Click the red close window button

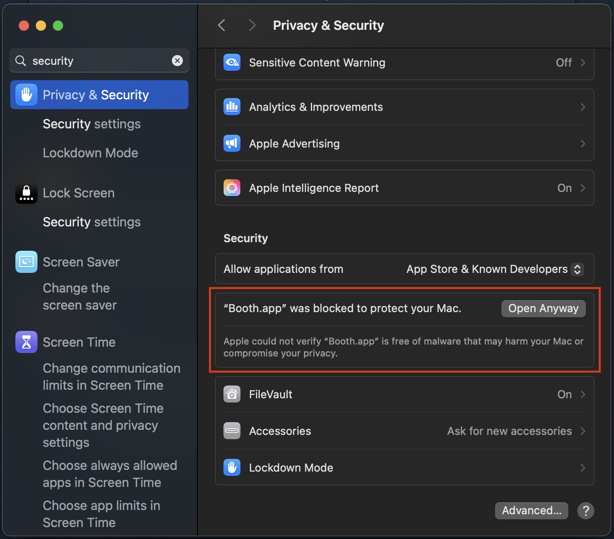pos(24,26)
